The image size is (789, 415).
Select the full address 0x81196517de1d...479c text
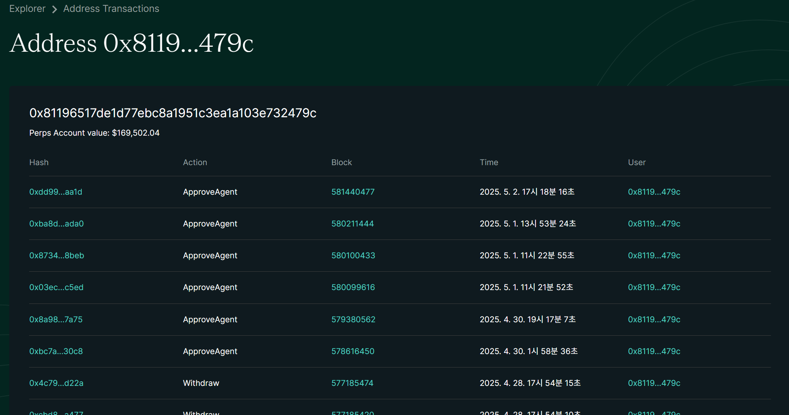tap(173, 113)
